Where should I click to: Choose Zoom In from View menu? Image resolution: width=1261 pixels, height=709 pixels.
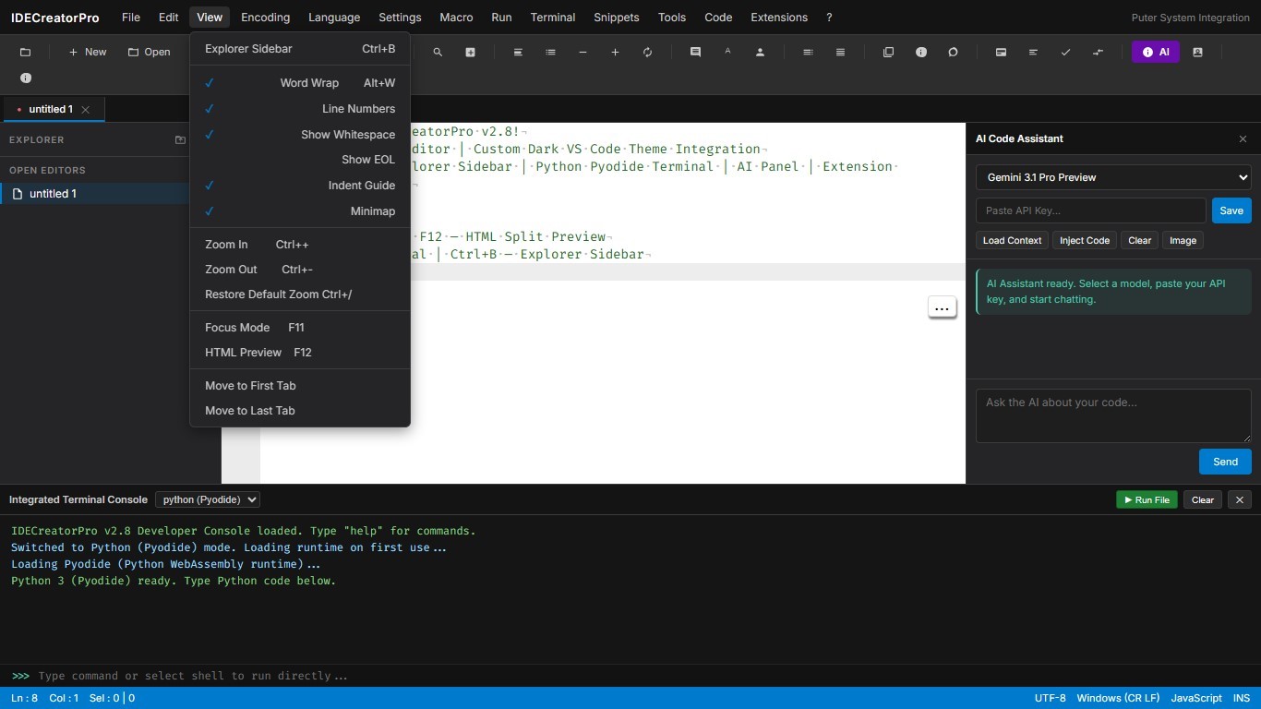pyautogui.click(x=300, y=245)
